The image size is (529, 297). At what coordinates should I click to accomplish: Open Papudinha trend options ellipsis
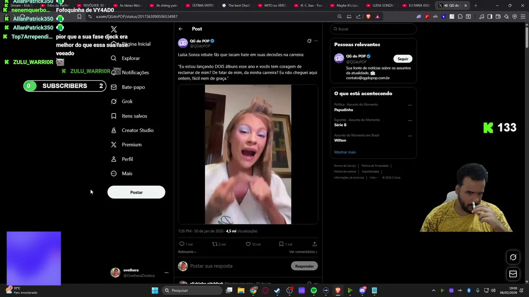click(x=410, y=105)
